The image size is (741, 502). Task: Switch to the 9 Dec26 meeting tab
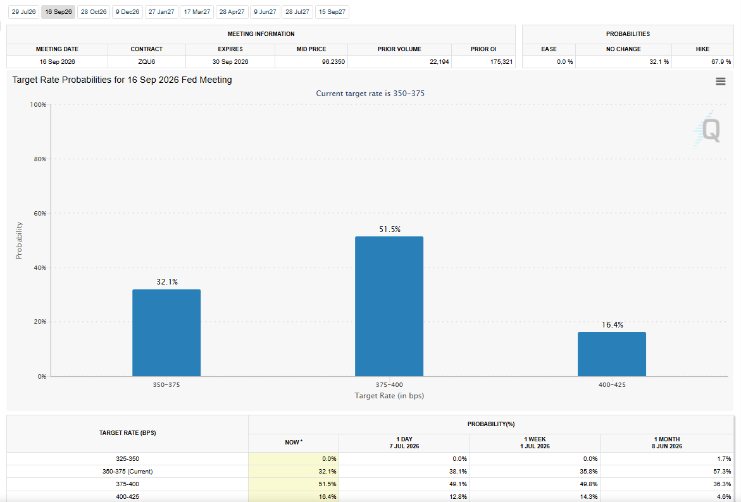tap(128, 12)
